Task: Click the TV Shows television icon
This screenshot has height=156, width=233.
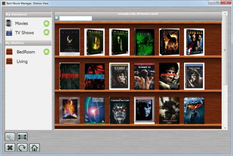Action: click(x=9, y=32)
